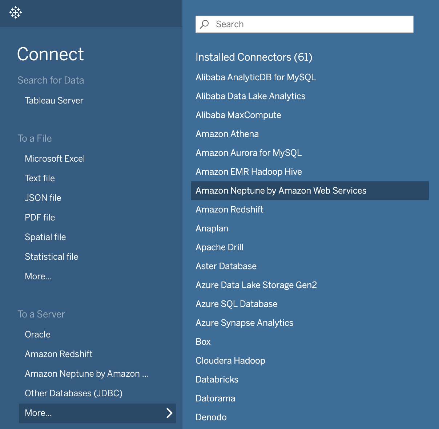
Task: Pick truncated Amazon Neptune sidebar entry
Action: tap(87, 374)
